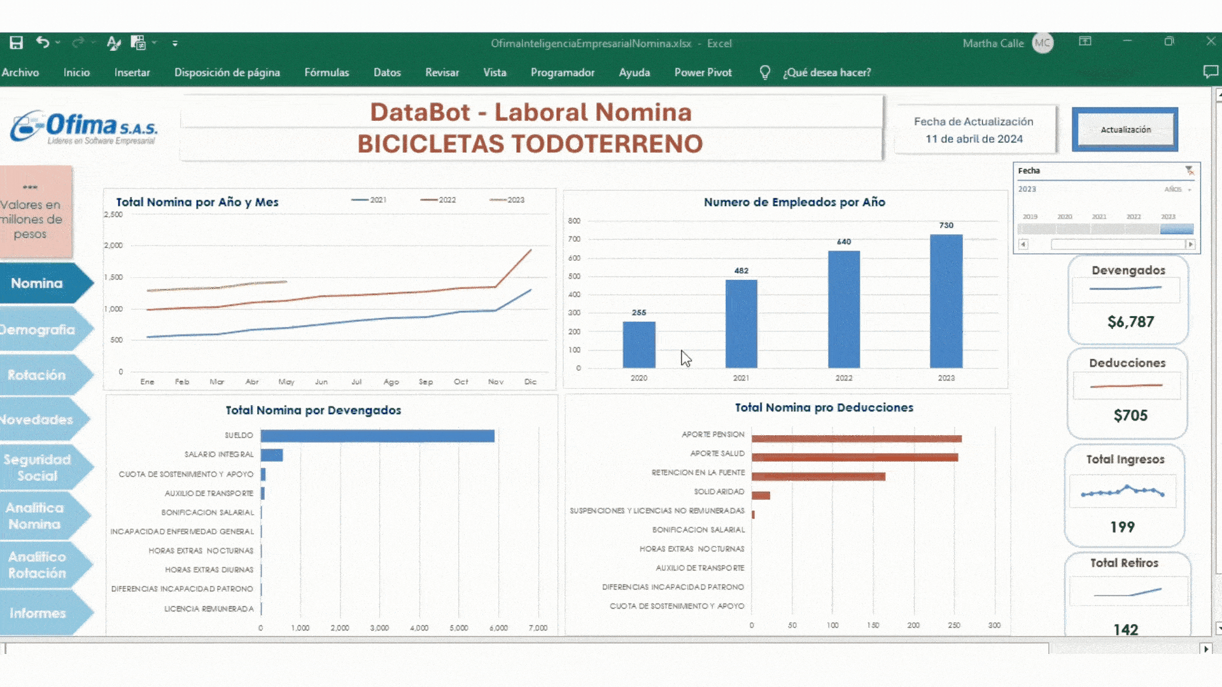Viewport: 1222px width, 687px height.
Task: Click the Valores en millones de pesos note
Action: click(x=36, y=212)
